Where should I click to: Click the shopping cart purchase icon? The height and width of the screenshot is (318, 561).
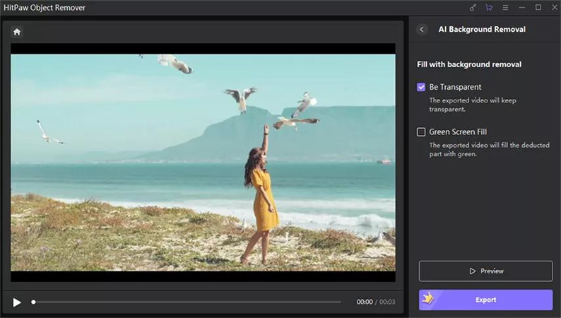pos(489,7)
